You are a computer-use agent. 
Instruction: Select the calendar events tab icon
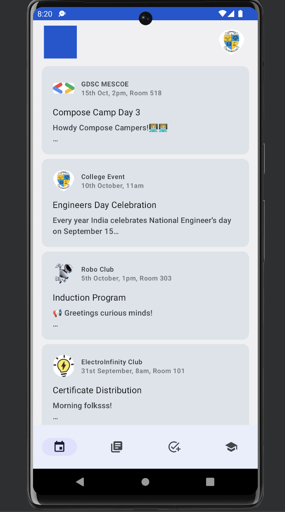[59, 447]
